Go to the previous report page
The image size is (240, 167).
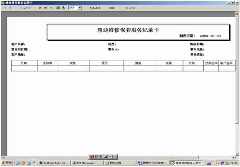pos(10,8)
